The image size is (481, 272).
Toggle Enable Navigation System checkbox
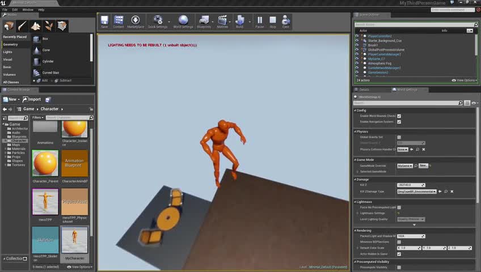[x=399, y=122]
